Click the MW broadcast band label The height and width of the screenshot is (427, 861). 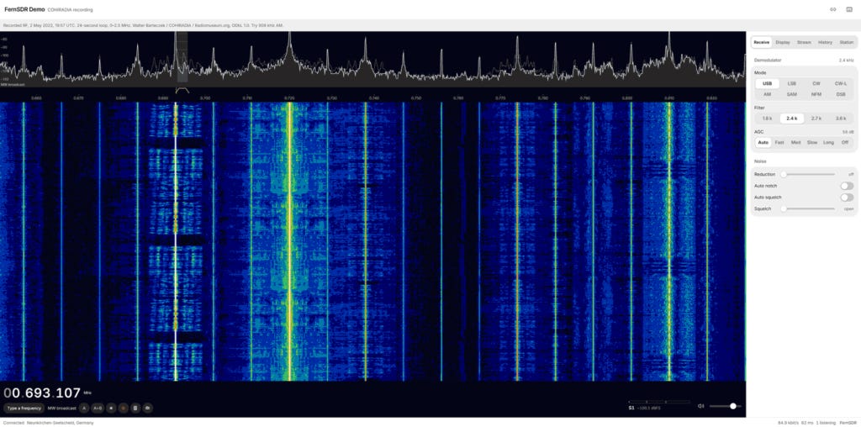coord(61,408)
